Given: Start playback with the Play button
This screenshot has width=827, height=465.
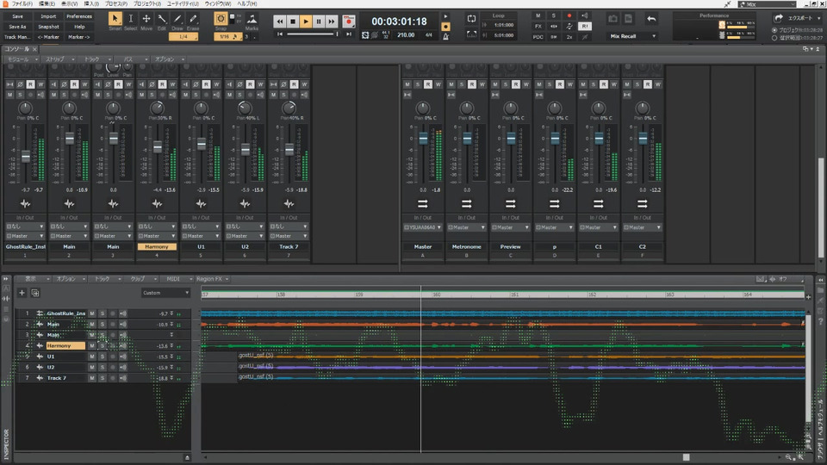Looking at the screenshot, I should (305, 22).
